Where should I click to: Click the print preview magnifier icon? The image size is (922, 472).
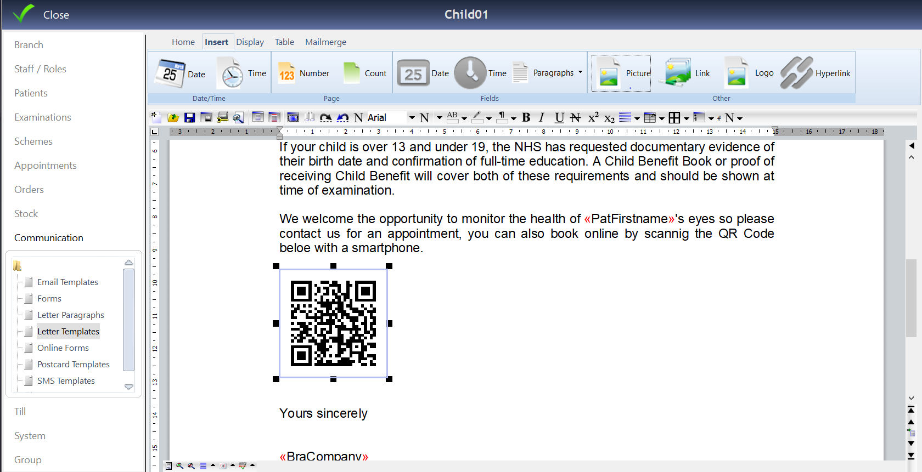(238, 117)
